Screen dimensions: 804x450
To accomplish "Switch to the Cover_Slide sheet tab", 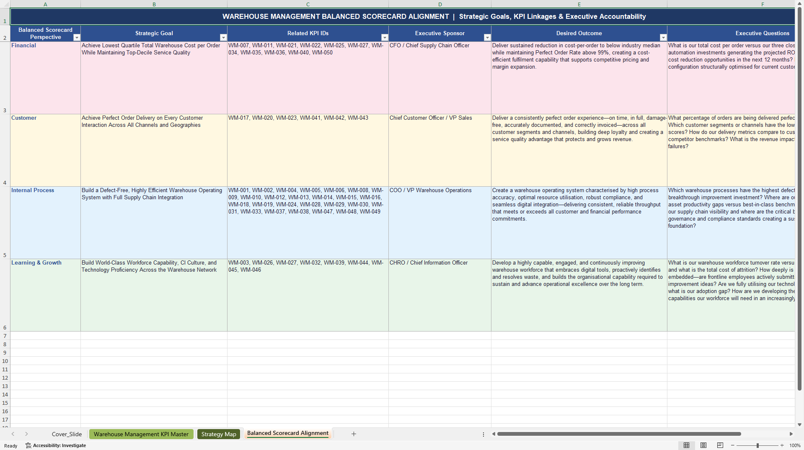I will (x=67, y=434).
